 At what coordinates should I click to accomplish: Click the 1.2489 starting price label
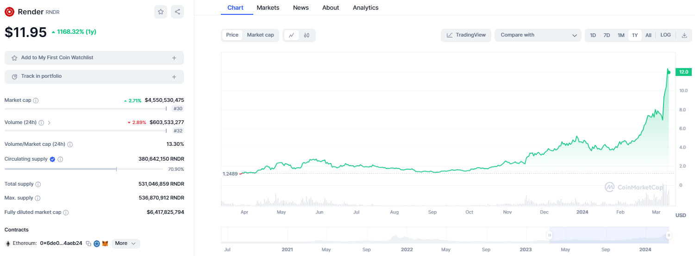230,174
